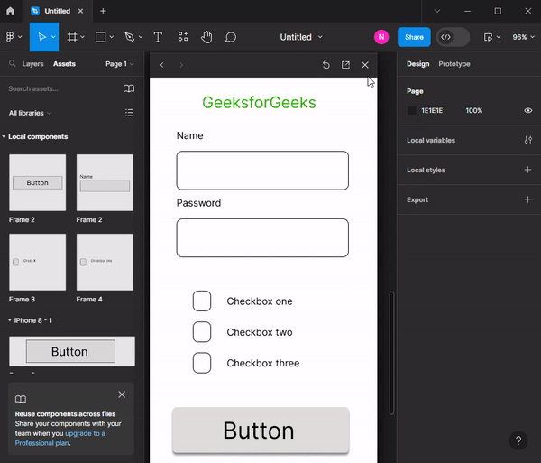Image resolution: width=541 pixels, height=463 pixels.
Task: Click the Share button
Action: pyautogui.click(x=414, y=37)
